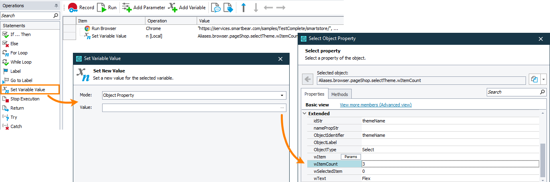Choose Stop Execution operation
This screenshot has height=182, width=550.
point(25,99)
